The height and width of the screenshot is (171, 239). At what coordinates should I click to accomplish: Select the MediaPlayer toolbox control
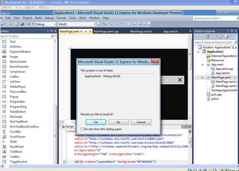pyautogui.click(x=18, y=87)
